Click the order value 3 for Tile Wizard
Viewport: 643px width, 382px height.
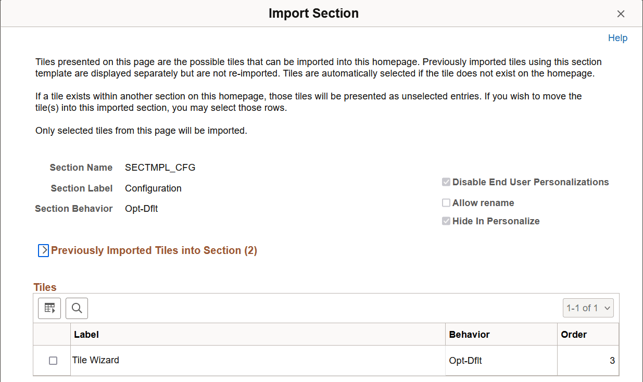click(x=613, y=360)
